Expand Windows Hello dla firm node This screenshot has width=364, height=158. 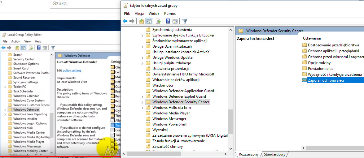click(142, 108)
